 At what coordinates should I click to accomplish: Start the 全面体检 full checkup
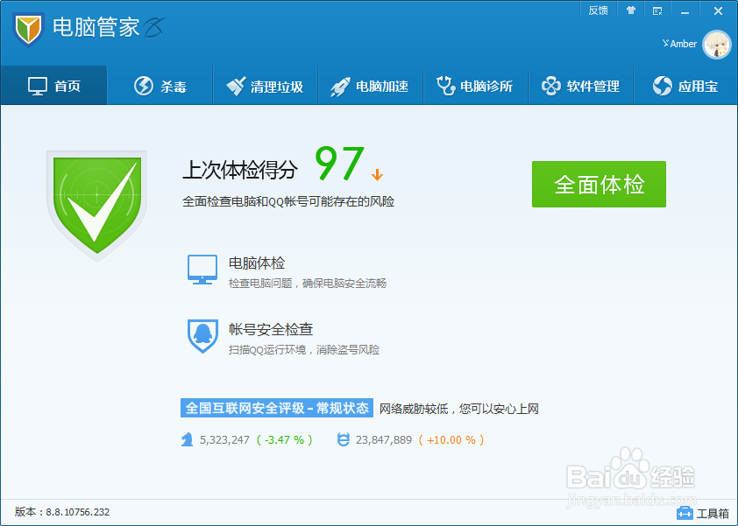point(599,185)
